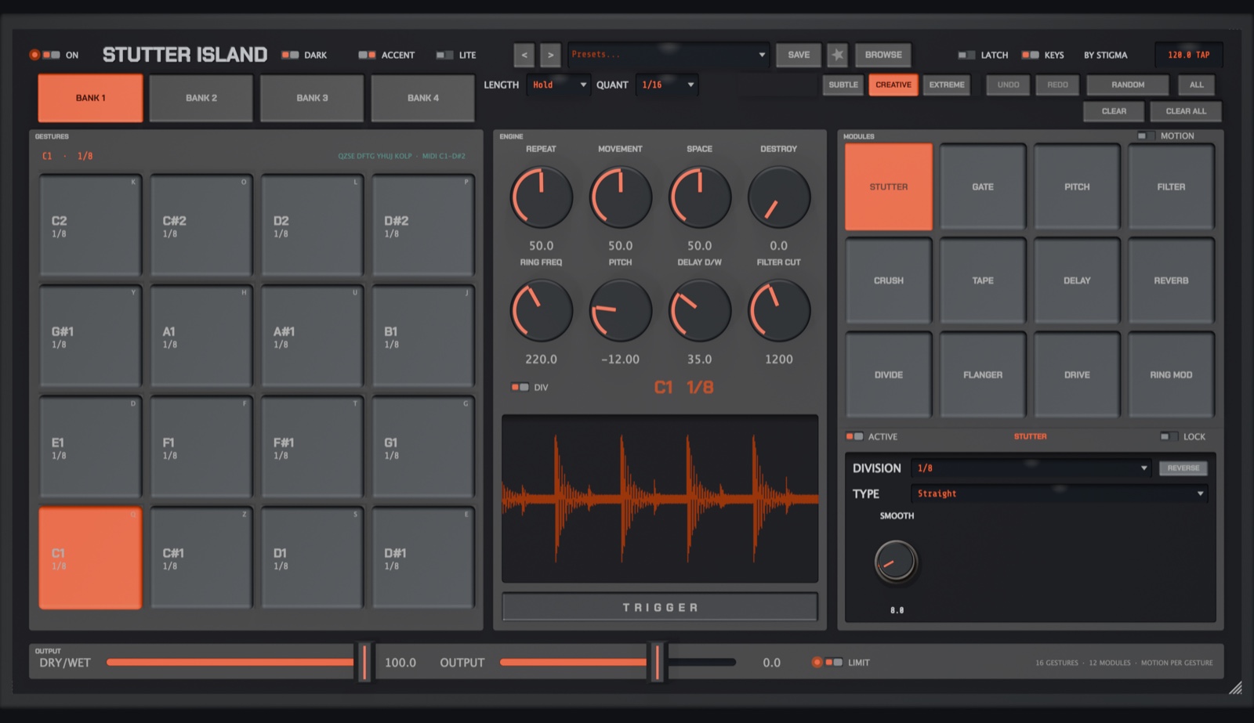Select the CRUSH module pad

[x=889, y=280]
